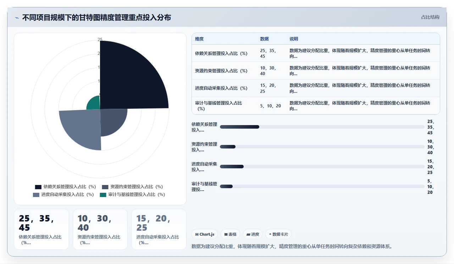Click the teal legend color box

coord(103,195)
